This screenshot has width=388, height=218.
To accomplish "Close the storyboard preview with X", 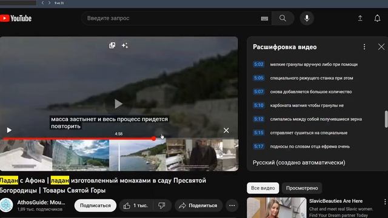I will point(226,130).
